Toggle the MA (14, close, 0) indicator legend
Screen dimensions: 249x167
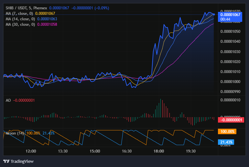21,19
